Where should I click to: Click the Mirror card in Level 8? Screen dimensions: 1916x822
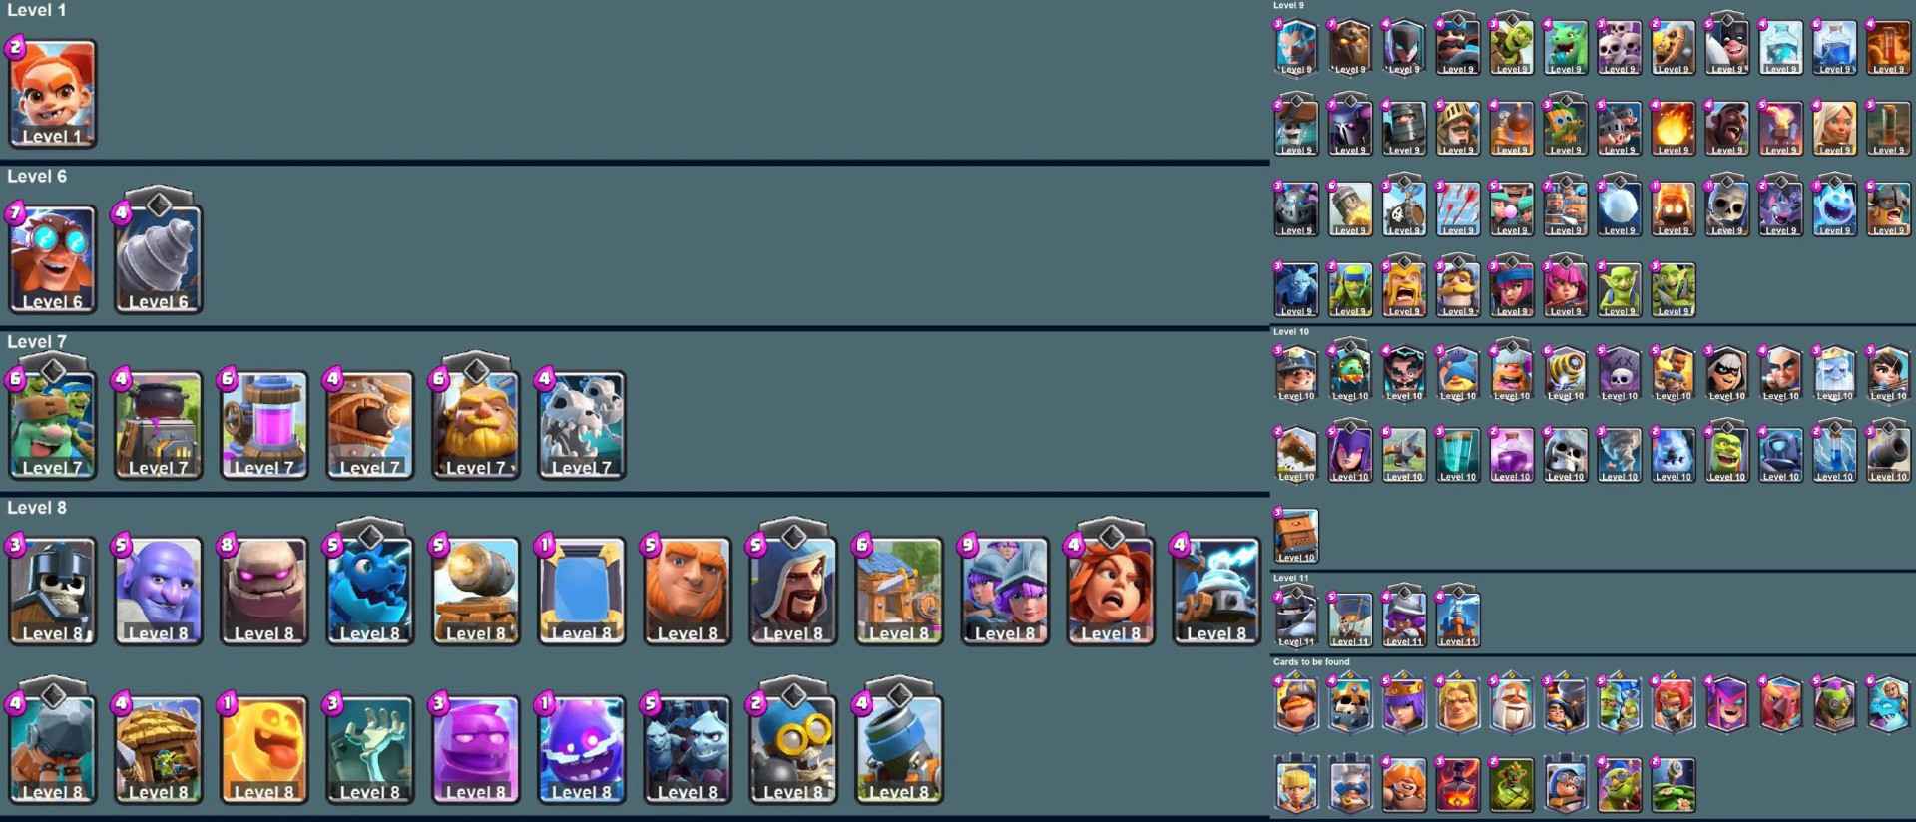coord(581,591)
